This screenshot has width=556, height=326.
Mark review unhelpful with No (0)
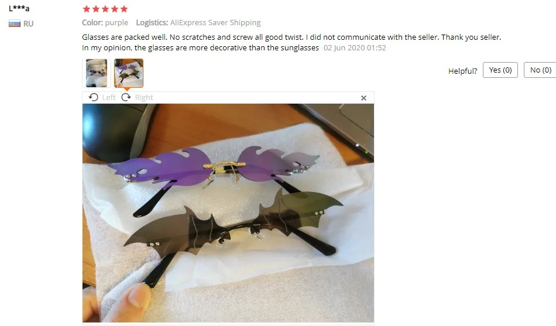pyautogui.click(x=540, y=70)
